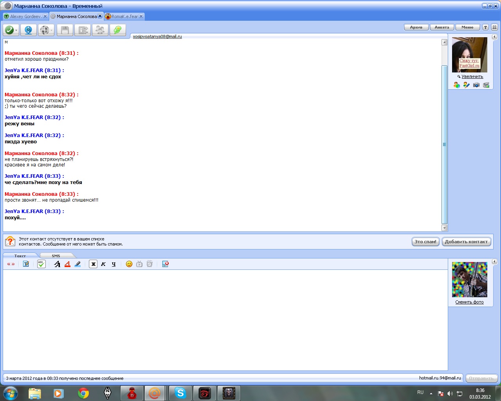Click the alarm clock wake-up icon
The height and width of the screenshot is (401, 501).
coord(150,264)
